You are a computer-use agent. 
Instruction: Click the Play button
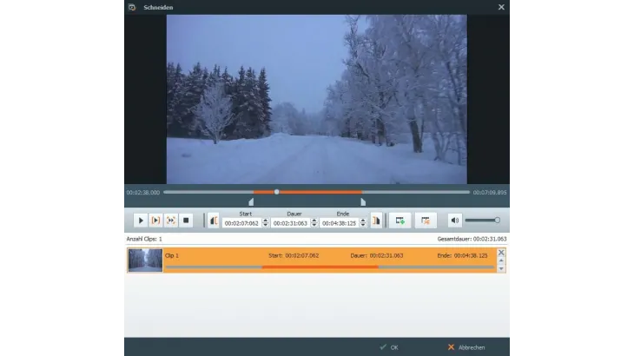(x=141, y=221)
